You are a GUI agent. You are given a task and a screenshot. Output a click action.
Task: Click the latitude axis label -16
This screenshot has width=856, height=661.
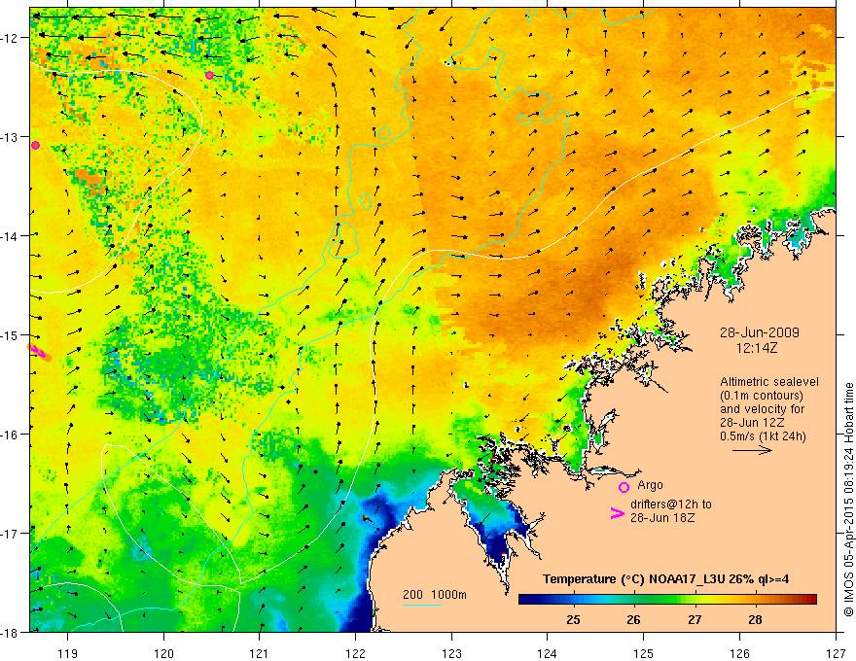tap(11, 435)
